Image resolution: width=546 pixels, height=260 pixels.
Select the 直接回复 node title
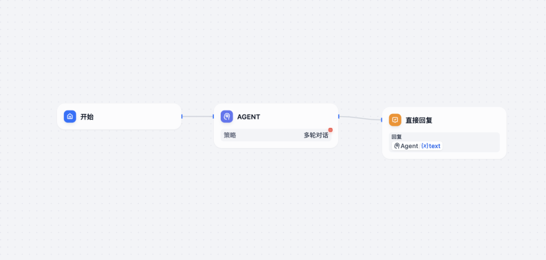click(x=419, y=120)
